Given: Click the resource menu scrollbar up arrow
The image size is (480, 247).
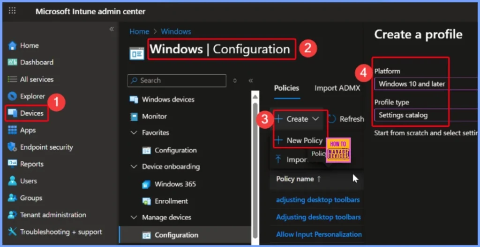Looking at the screenshot, I should pyautogui.click(x=255, y=96).
